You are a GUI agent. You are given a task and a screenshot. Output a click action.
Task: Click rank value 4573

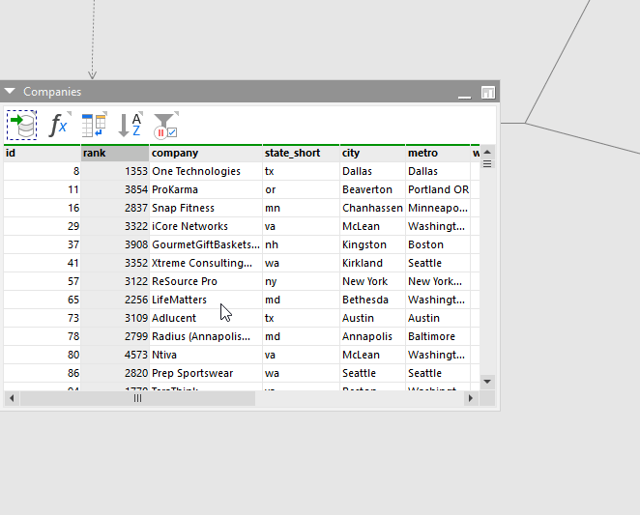coord(115,355)
